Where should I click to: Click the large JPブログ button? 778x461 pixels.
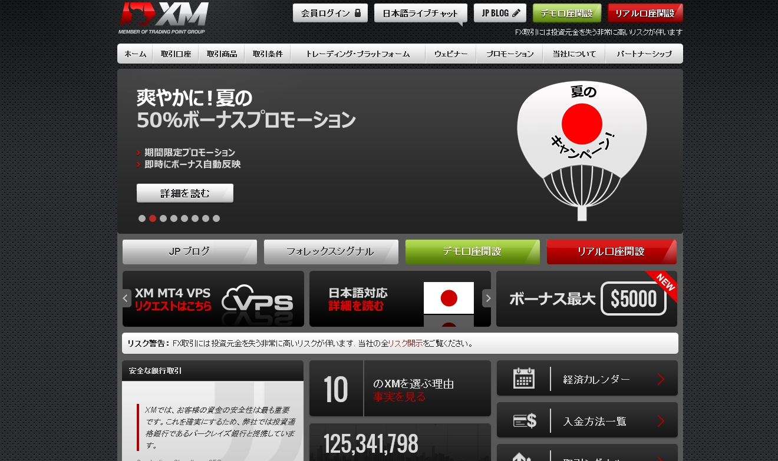[x=190, y=251]
